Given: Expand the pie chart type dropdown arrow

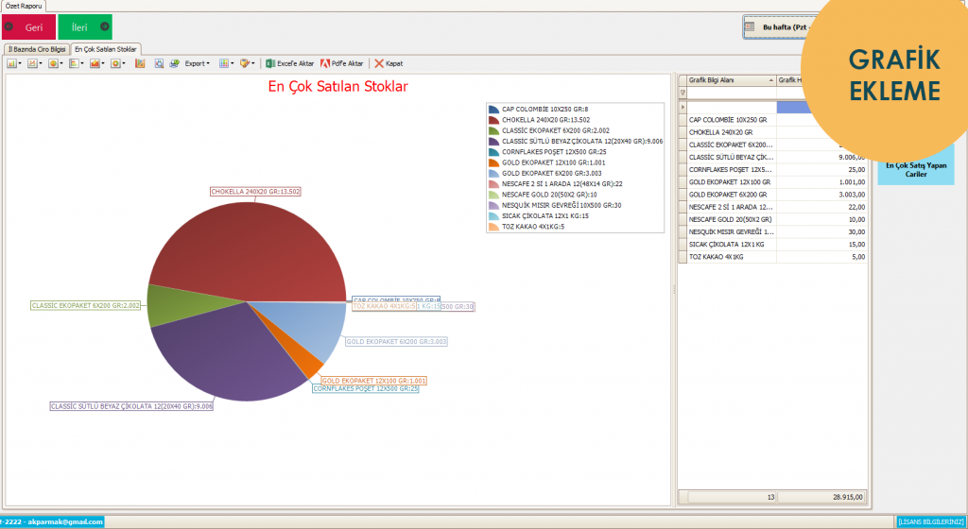Looking at the screenshot, I should pos(61,63).
